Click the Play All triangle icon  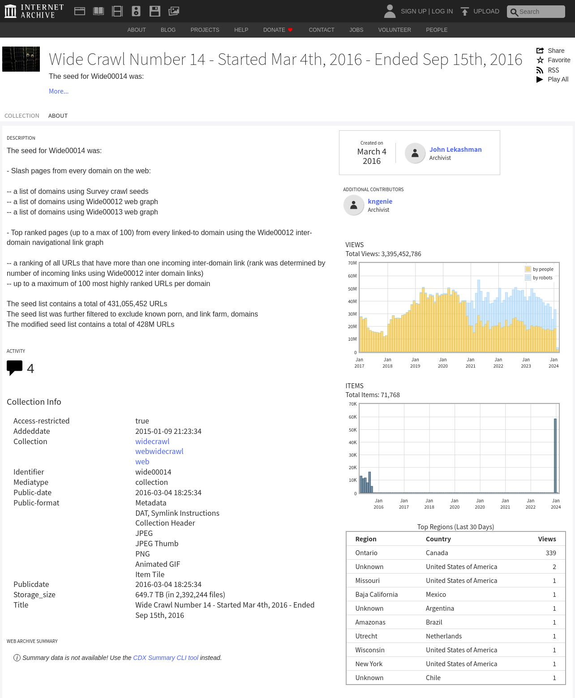pos(540,79)
